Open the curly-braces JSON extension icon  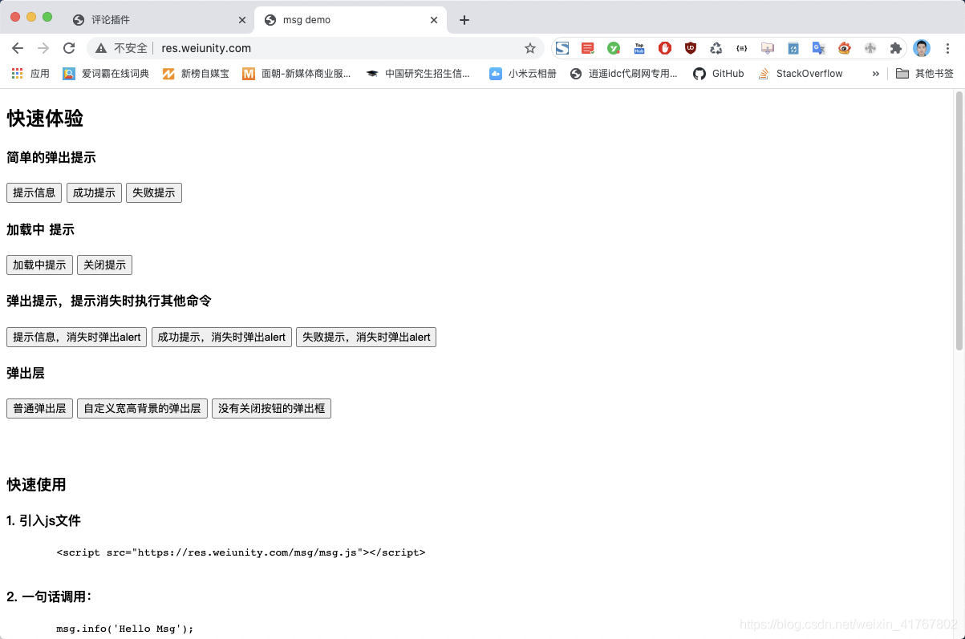(x=742, y=48)
